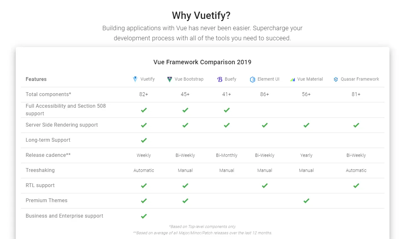The width and height of the screenshot is (415, 239).
Task: Click Vue Material's Premium Themes checkmark
Action: [x=306, y=201]
